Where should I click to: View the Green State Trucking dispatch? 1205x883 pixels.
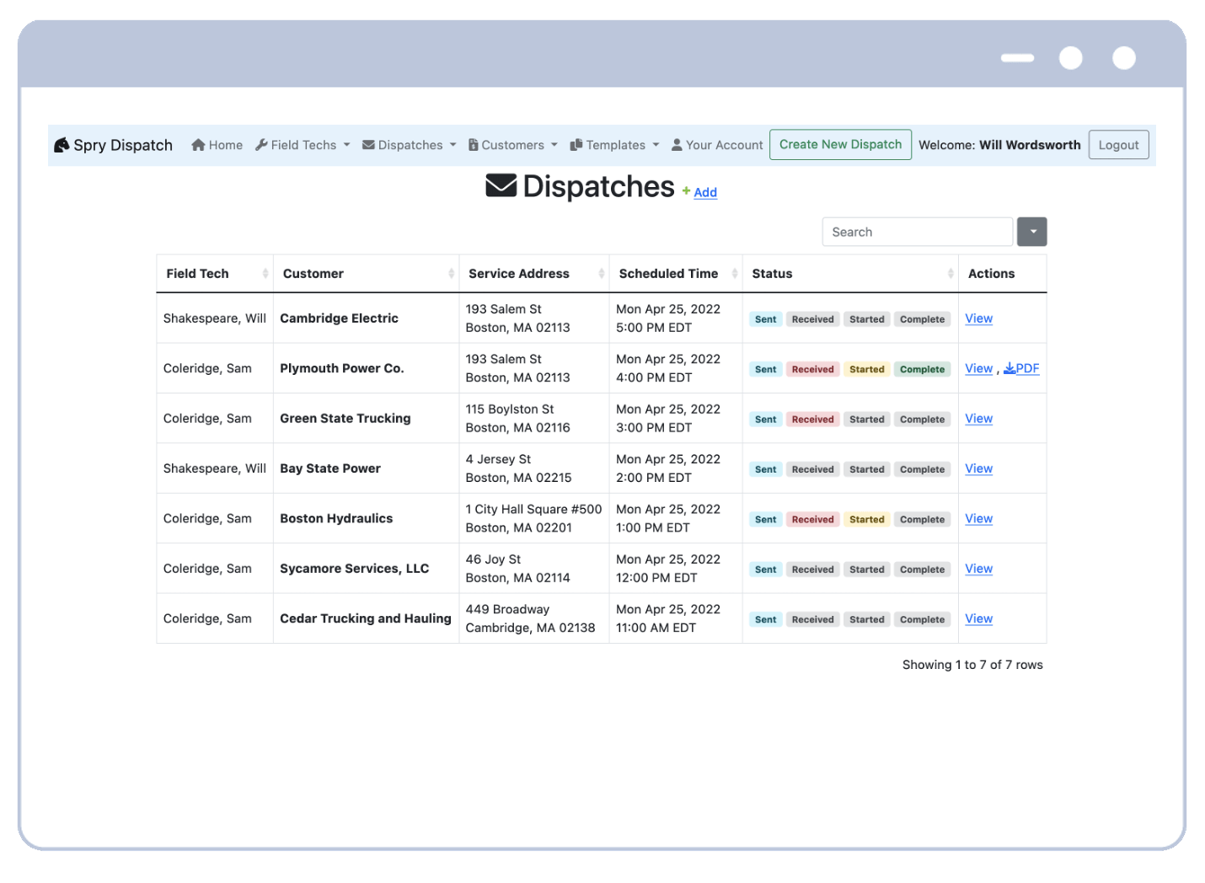[x=978, y=419]
